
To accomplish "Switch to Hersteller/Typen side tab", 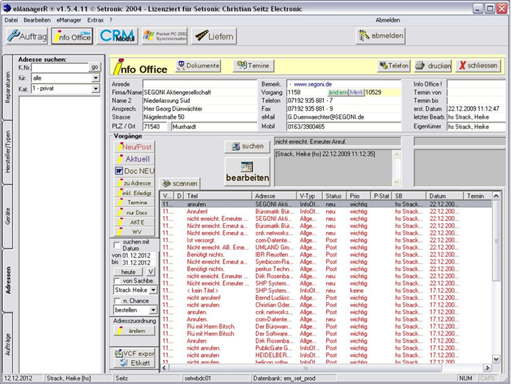I will point(8,151).
